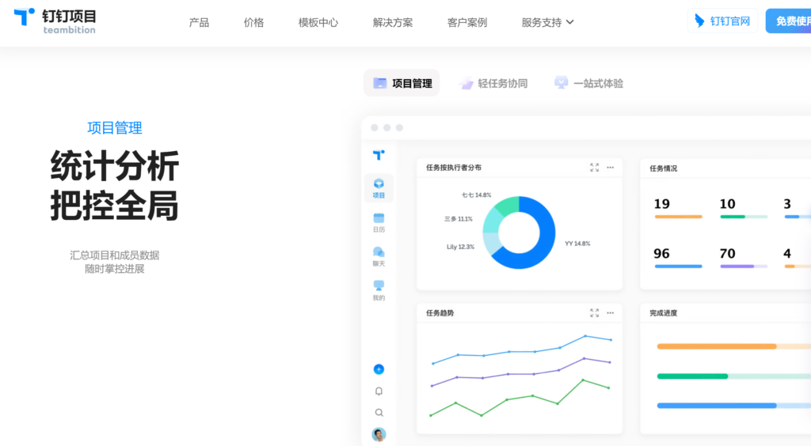811x446 pixels.
Task: Click the 三多 11.1% chart label
Action: point(459,219)
